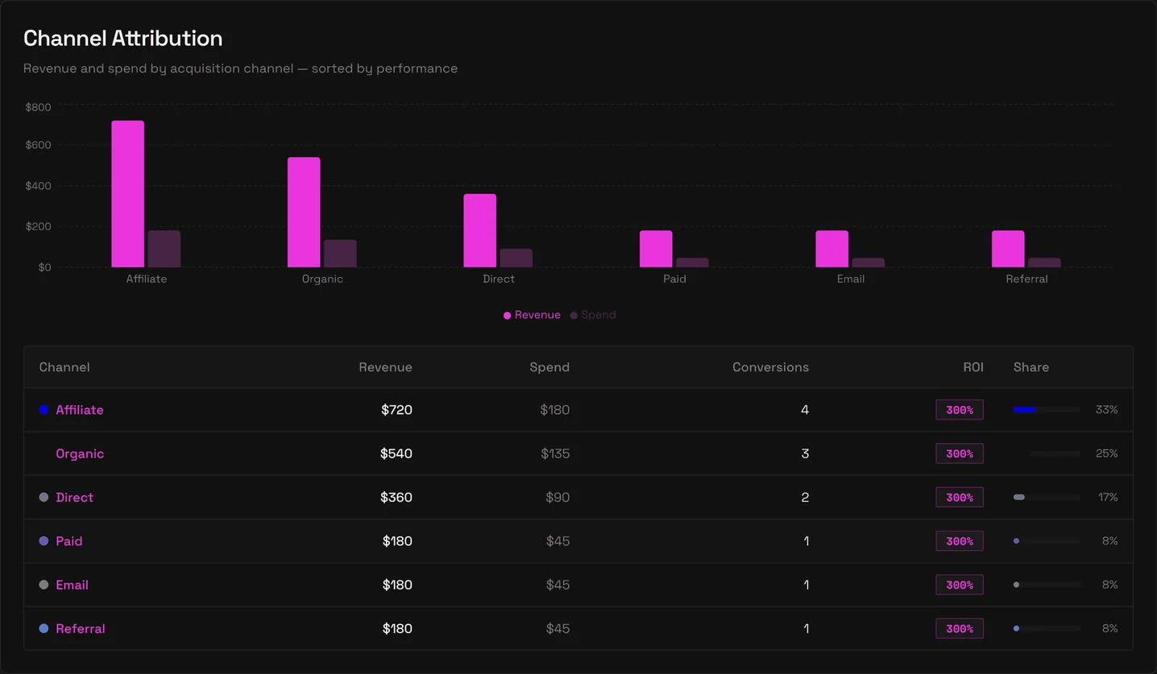Click the 300% ROI badge in the Referral row
Image resolution: width=1157 pixels, height=674 pixels.
click(x=960, y=628)
